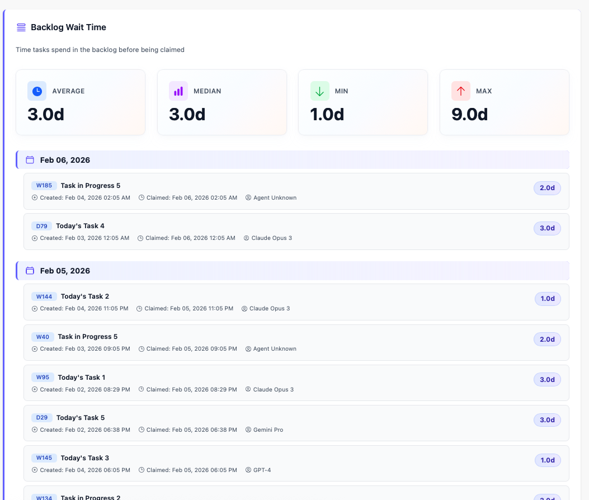Select the W185 task ID badge

pos(44,186)
